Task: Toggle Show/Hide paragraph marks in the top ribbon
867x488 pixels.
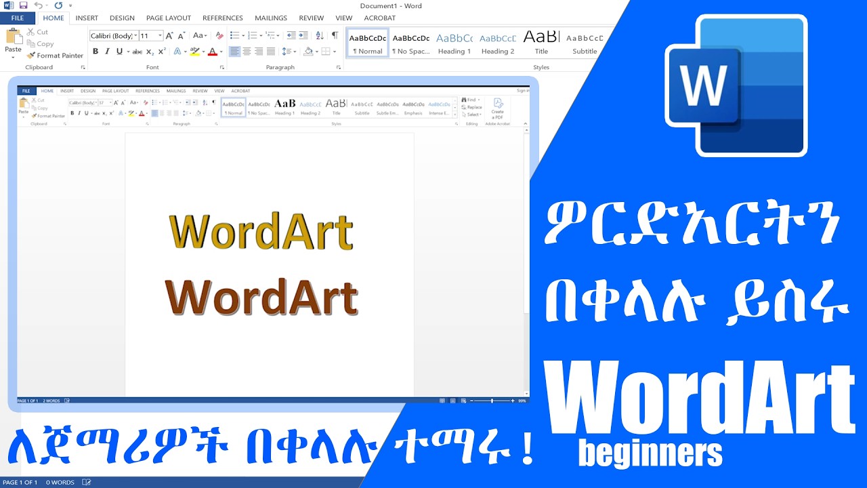Action: click(335, 35)
